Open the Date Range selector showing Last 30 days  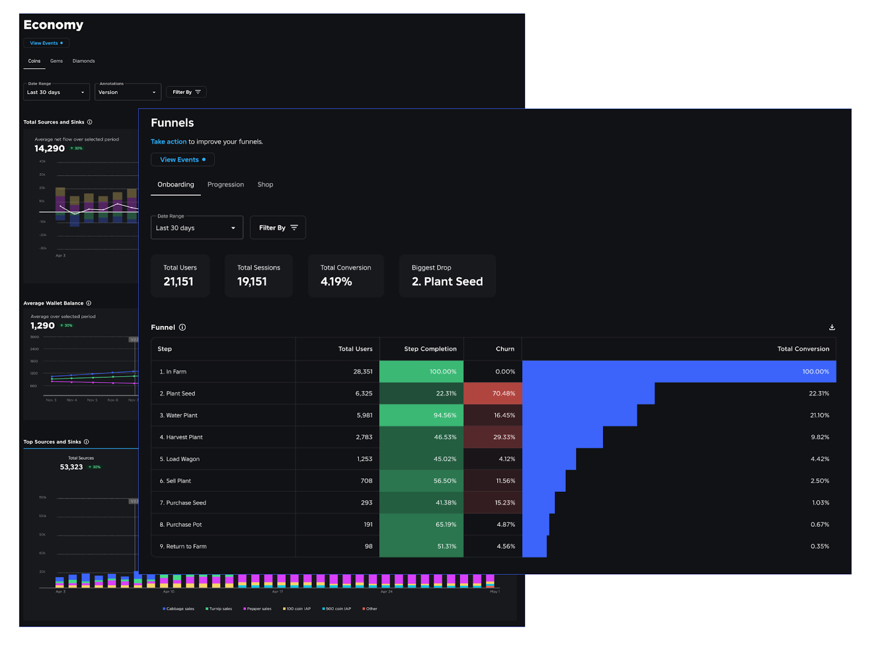tap(197, 228)
